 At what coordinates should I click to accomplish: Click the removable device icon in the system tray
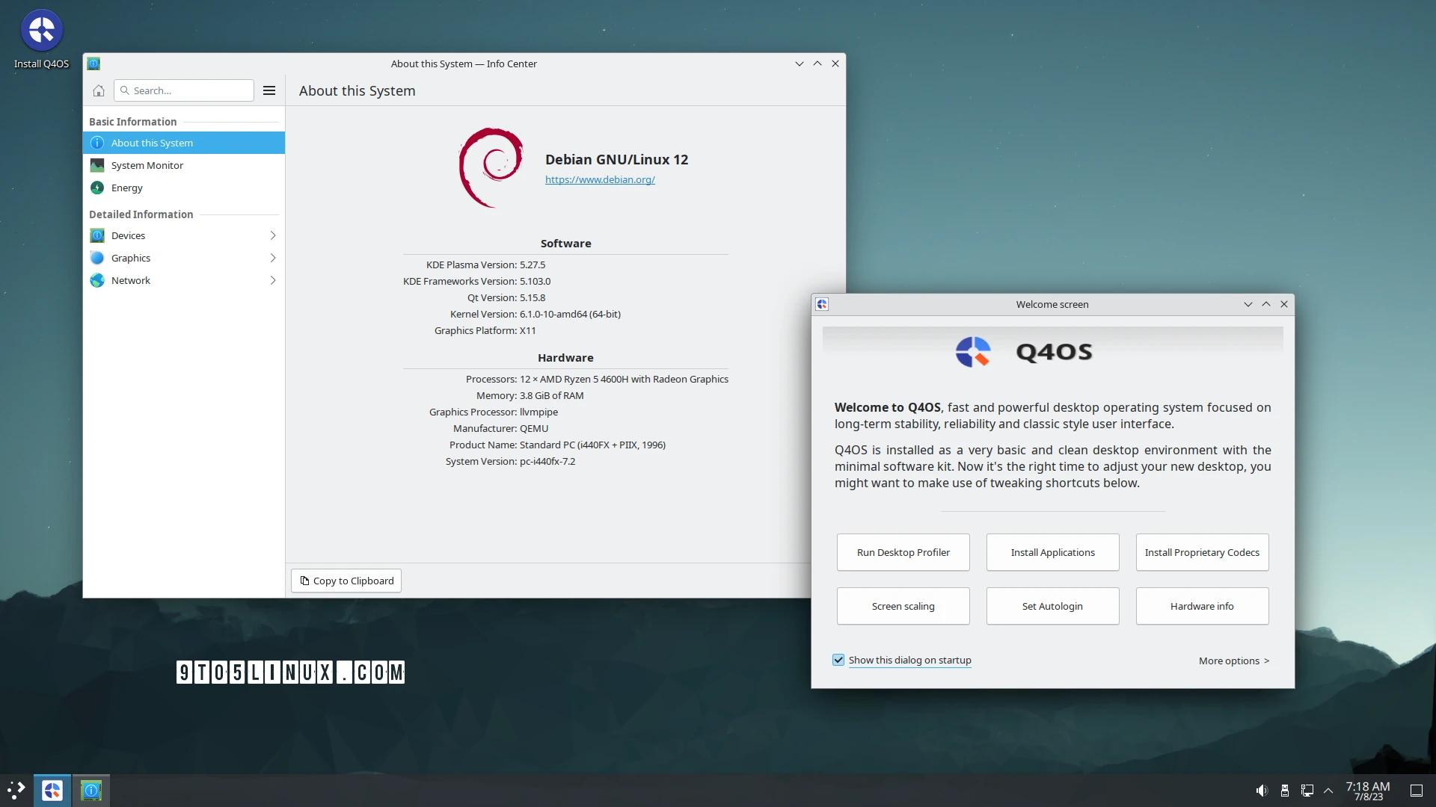[x=1283, y=790]
